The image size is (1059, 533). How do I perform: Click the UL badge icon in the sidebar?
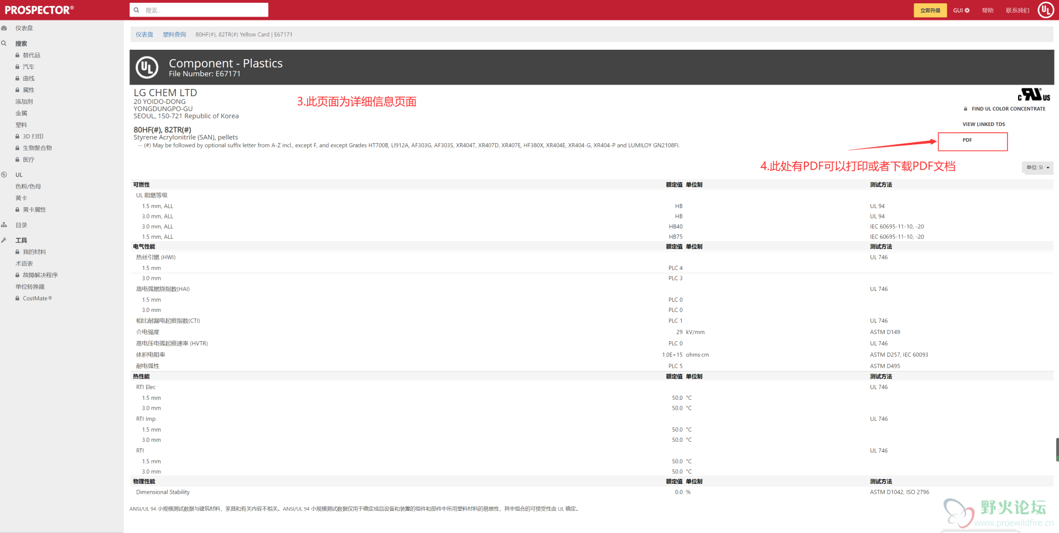coord(4,175)
